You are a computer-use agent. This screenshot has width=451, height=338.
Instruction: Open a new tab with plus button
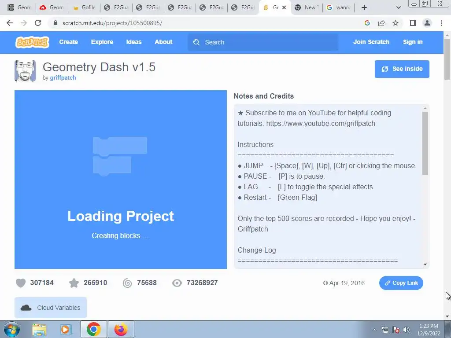(364, 7)
